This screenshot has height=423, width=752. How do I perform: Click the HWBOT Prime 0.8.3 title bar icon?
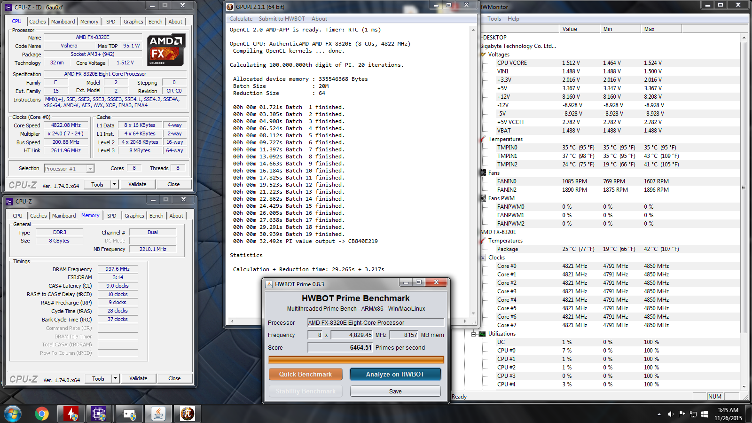click(269, 284)
